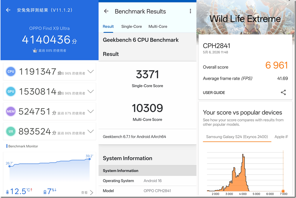296x198 pixels.
Task: Tap the purple MEM badge icon
Action: click(11, 111)
